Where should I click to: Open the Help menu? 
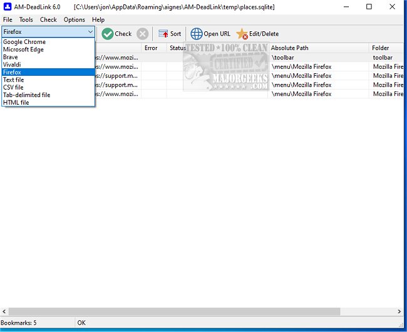[98, 19]
